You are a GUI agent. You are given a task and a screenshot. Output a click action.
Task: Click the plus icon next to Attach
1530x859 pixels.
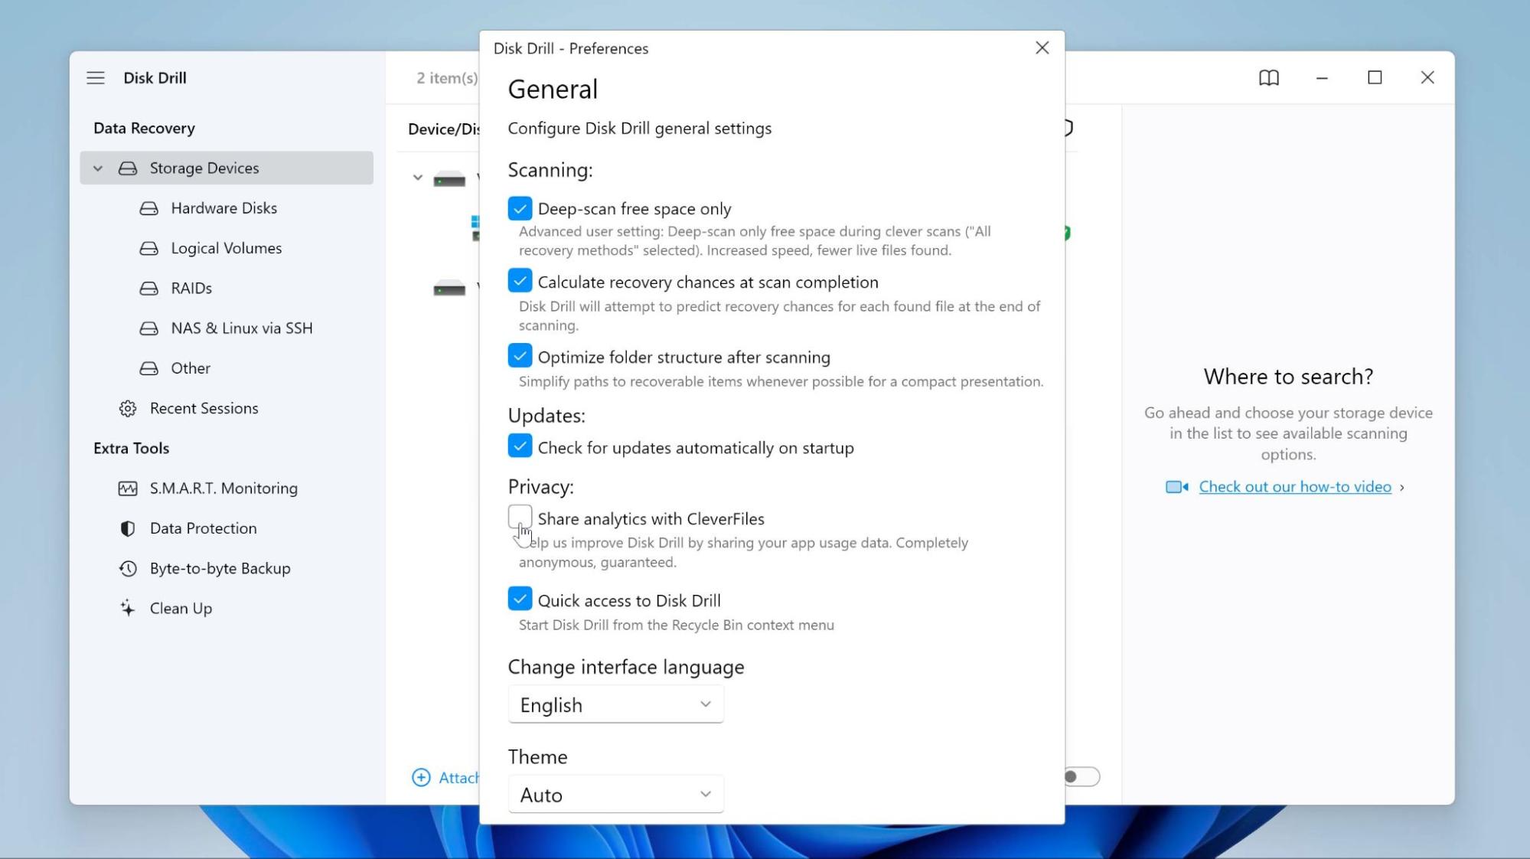[421, 778]
